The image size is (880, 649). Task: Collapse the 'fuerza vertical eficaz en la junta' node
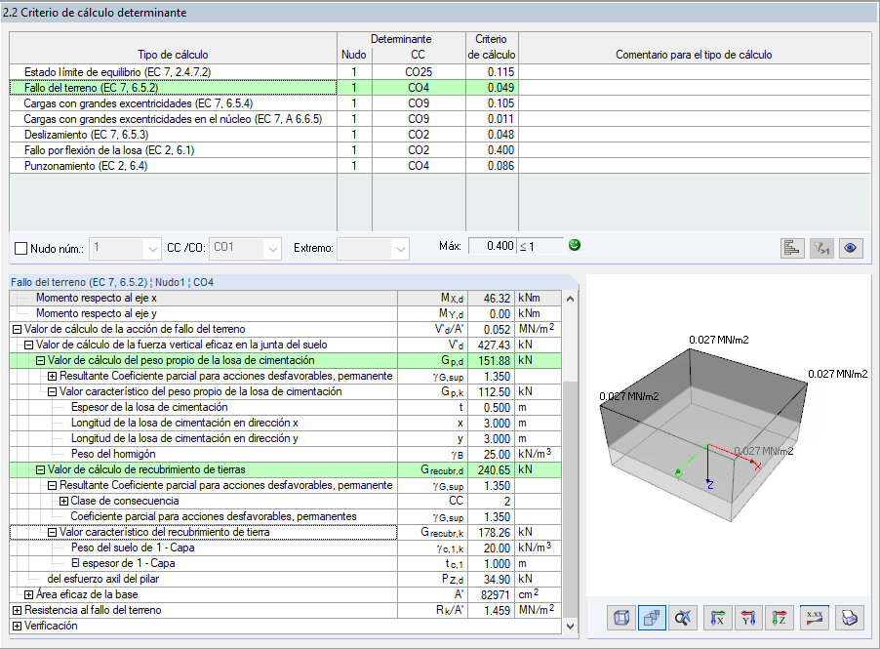click(28, 345)
